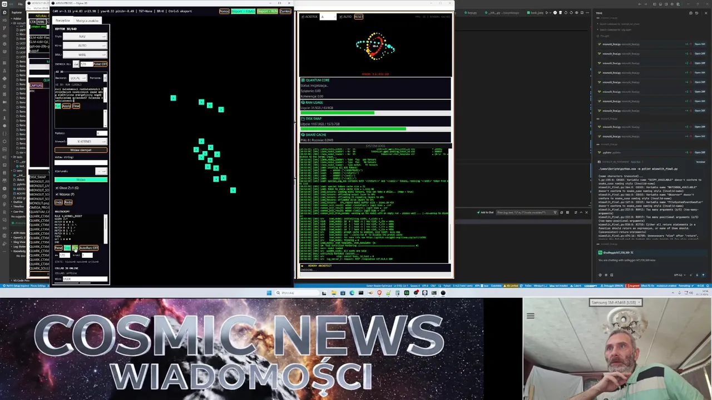Click the SMART CACHE icon

click(x=303, y=134)
